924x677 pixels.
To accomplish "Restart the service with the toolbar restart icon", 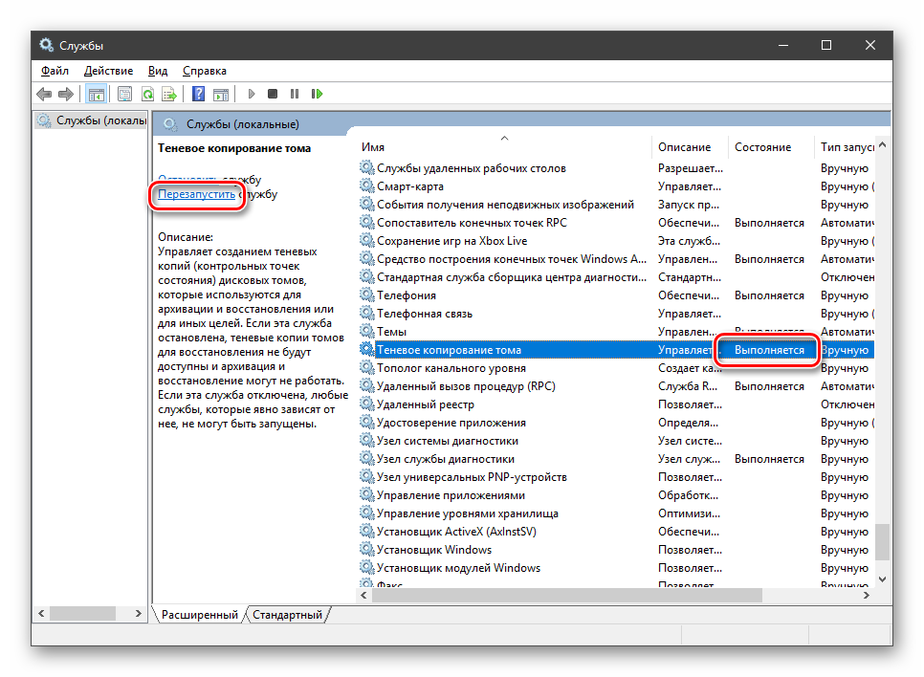I will click(317, 94).
